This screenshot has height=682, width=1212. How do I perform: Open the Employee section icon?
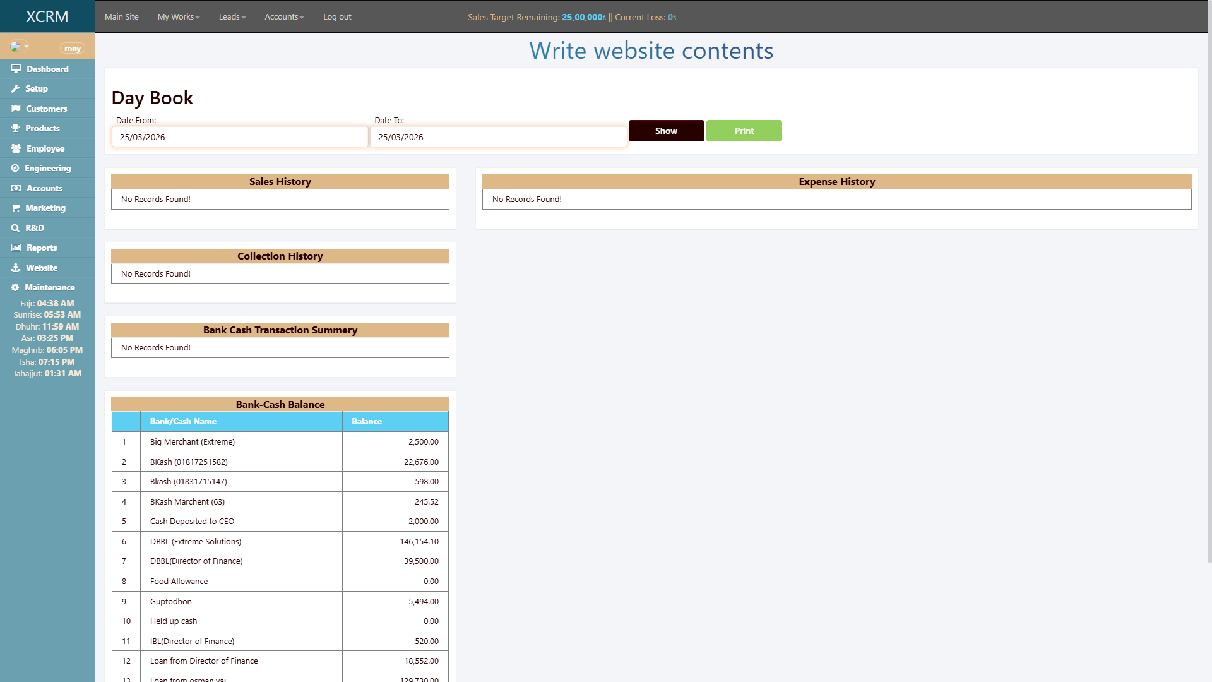coord(16,148)
